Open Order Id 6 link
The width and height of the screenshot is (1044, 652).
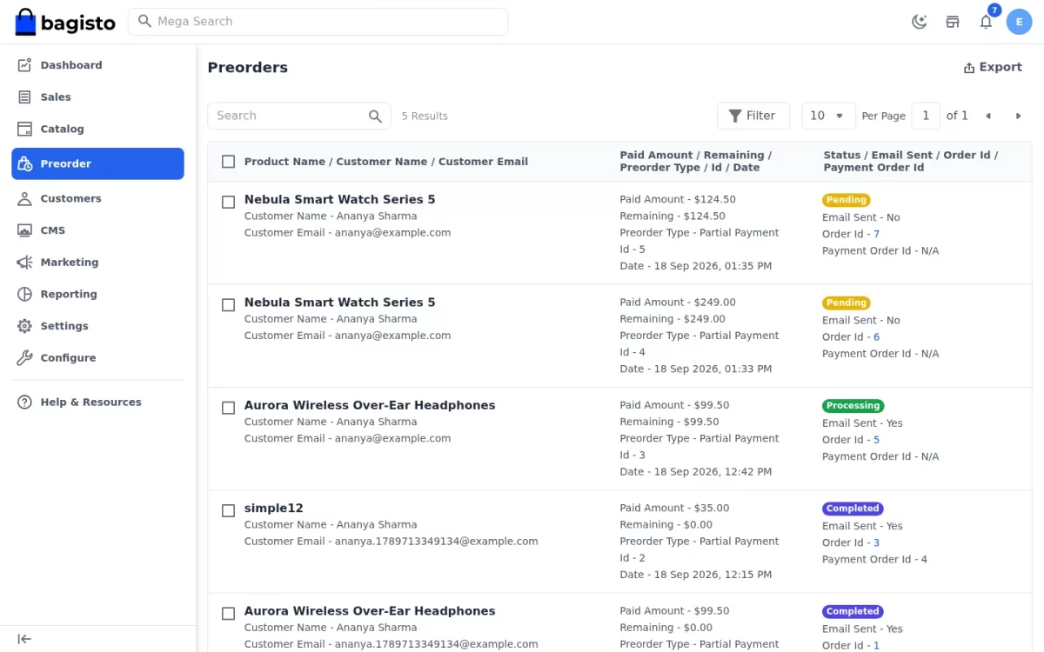[876, 337]
